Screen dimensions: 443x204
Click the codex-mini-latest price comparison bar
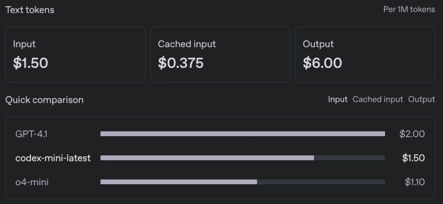click(x=242, y=158)
